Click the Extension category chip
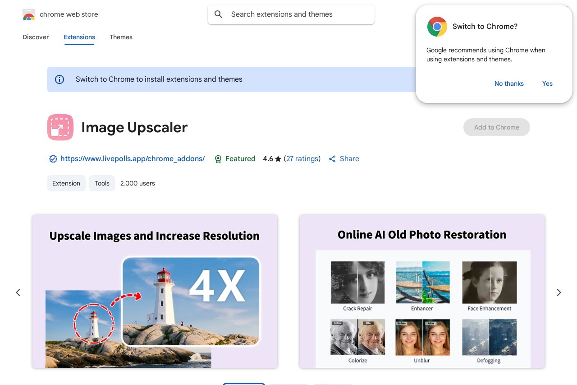Screen dimensions: 577x385 click(66, 183)
